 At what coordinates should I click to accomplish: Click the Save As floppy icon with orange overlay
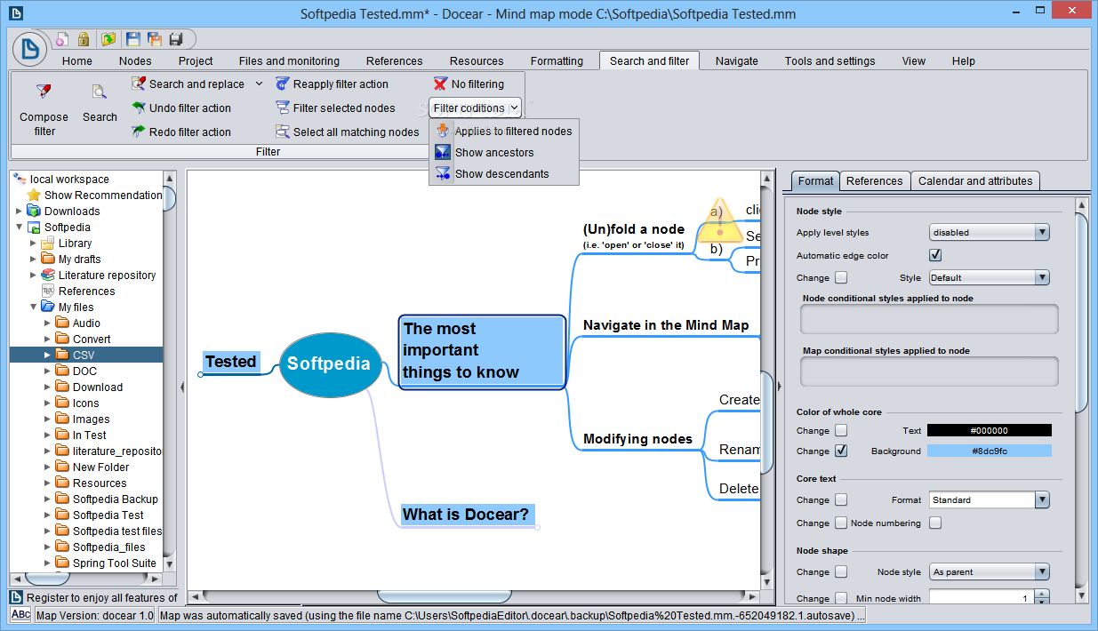coord(155,39)
